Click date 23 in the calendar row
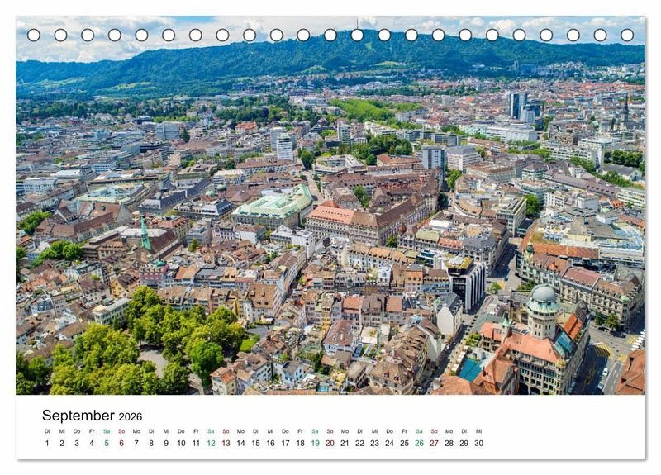 coord(374,444)
